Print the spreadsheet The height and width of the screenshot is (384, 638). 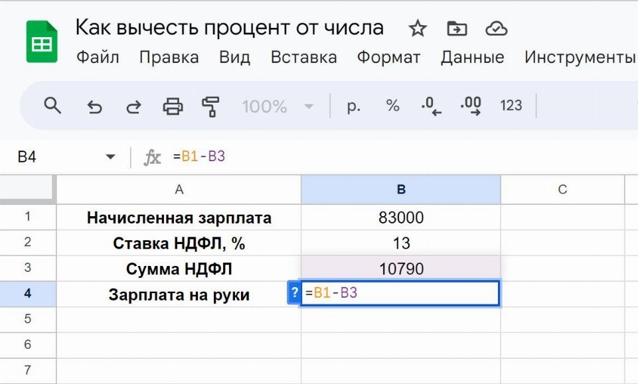pos(173,106)
